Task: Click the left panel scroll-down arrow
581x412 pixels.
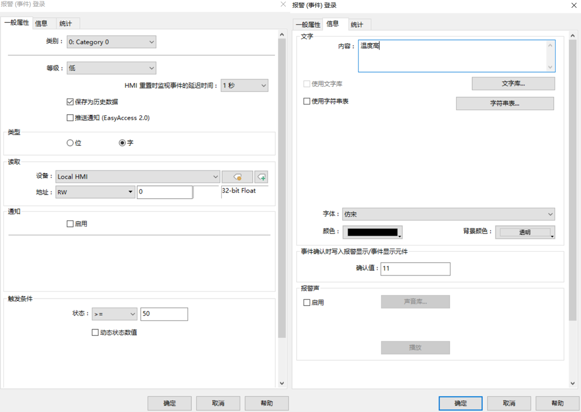Action: click(x=281, y=384)
